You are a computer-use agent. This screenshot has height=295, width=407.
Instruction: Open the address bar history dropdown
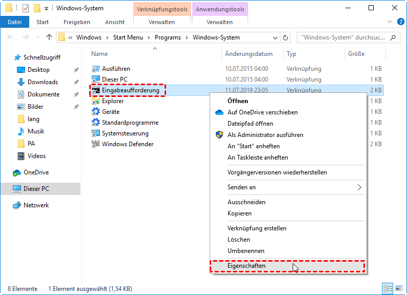[x=275, y=38]
